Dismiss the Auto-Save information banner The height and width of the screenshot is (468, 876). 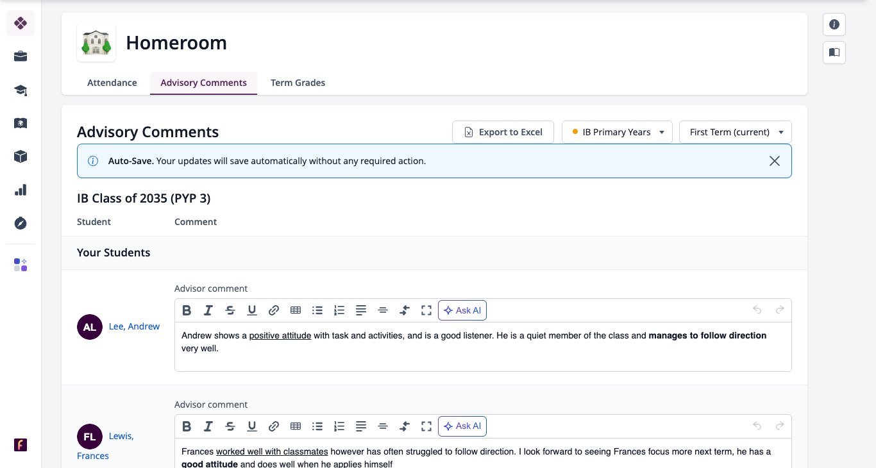[x=775, y=161]
